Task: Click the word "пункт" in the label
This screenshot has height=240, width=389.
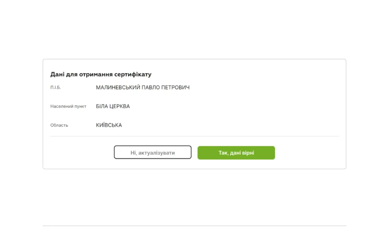Action: 81,107
